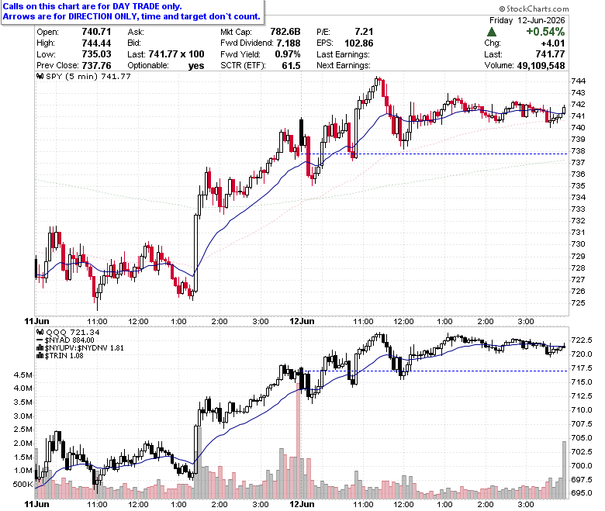Click the StockCharts.com copyright watermark
Image resolution: width=605 pixels, height=511 pixels.
534,9
